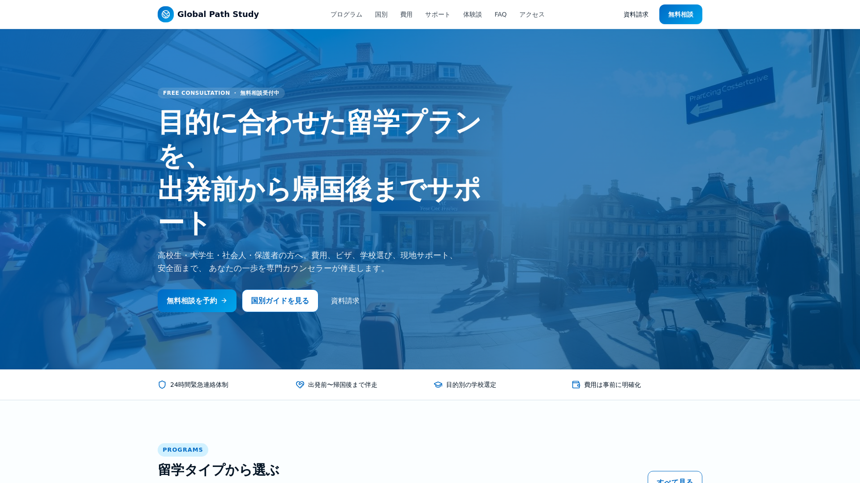Click the 留学タイプから選ぶ heading
The width and height of the screenshot is (860, 483).
pos(219,470)
